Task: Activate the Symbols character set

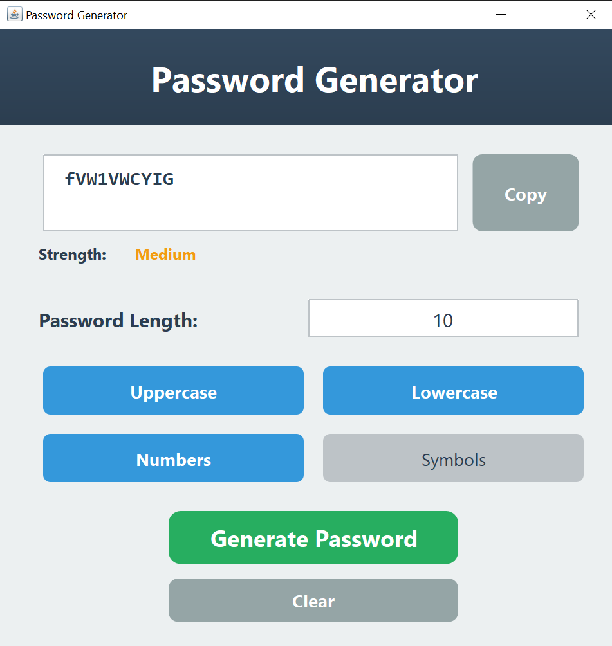Action: pyautogui.click(x=453, y=458)
